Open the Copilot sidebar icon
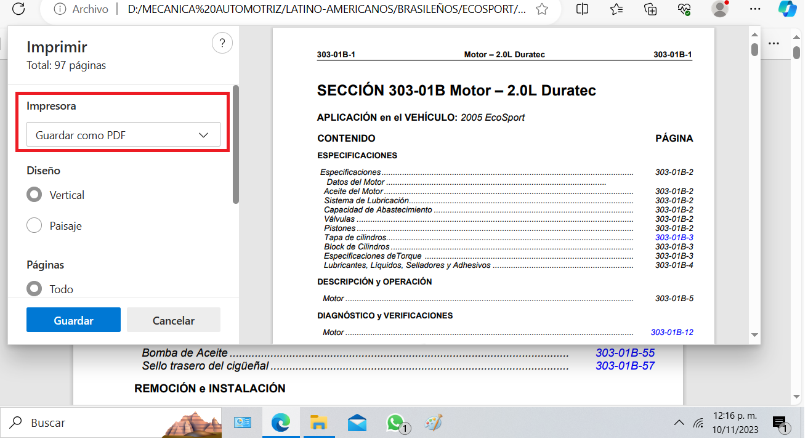This screenshot has height=441, width=808. 788,9
